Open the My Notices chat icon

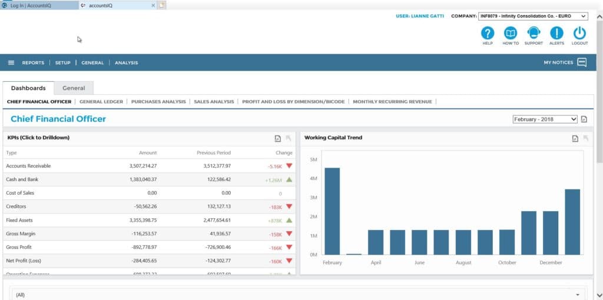tap(582, 62)
